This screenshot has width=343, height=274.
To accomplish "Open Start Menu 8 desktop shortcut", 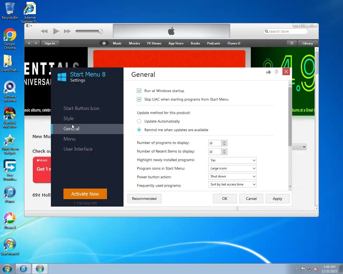I will pos(10,247).
